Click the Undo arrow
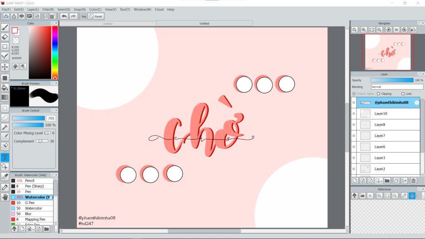The height and width of the screenshot is (239, 425). pos(64,16)
